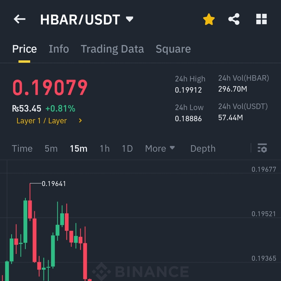Select the 1D interval
Screen dimensions: 281x281
pos(127,149)
